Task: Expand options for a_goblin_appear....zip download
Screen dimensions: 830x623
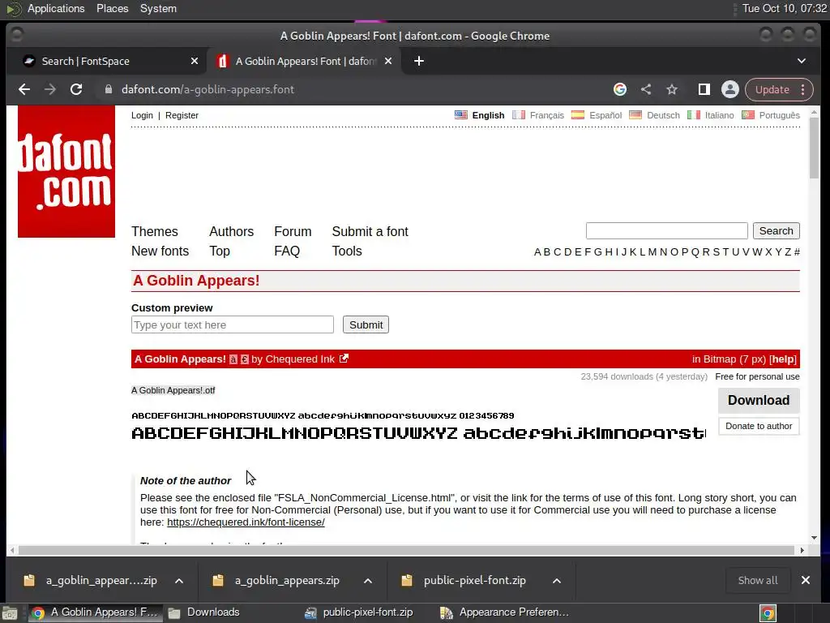Action: click(x=179, y=581)
